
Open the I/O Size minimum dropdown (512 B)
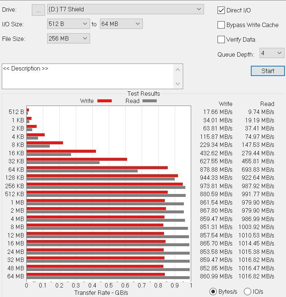(68, 24)
